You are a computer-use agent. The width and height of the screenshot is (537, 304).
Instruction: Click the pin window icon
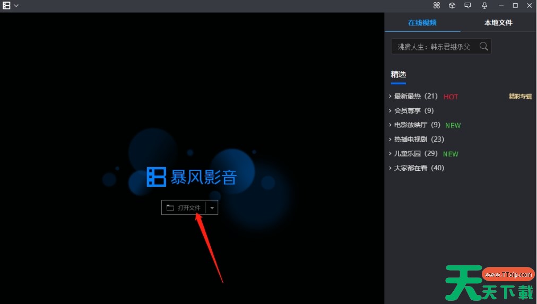tap(484, 5)
